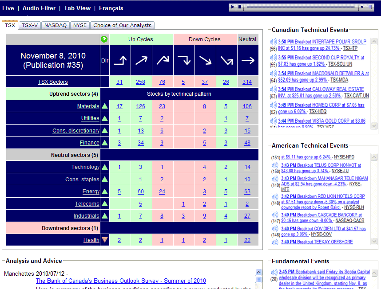Open the NASDAQ tab
This screenshot has width=381, height=289.
56,25
